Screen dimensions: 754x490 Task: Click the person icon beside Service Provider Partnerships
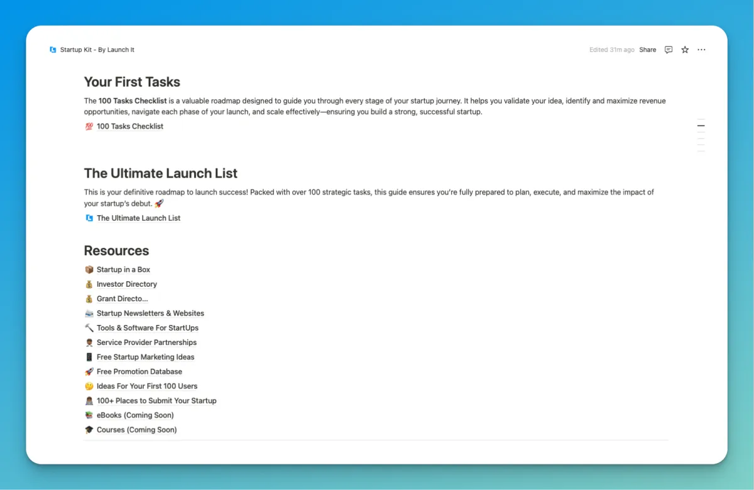point(89,343)
